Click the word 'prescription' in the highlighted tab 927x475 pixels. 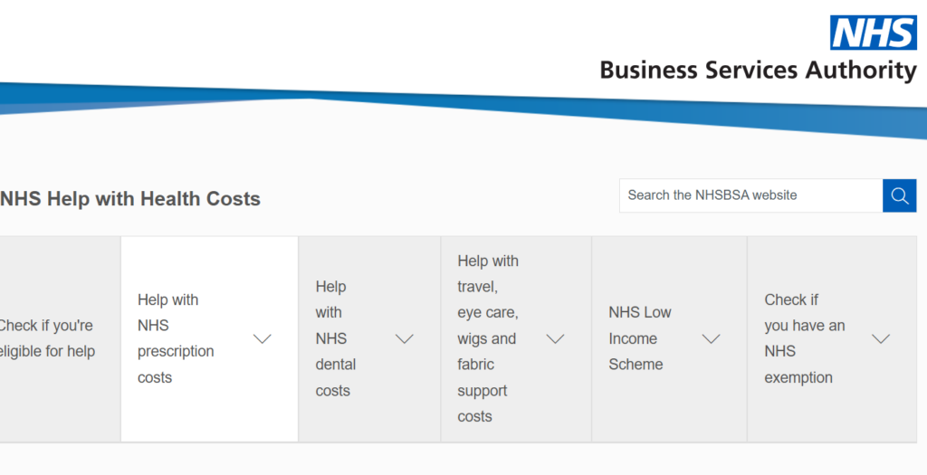[176, 352]
